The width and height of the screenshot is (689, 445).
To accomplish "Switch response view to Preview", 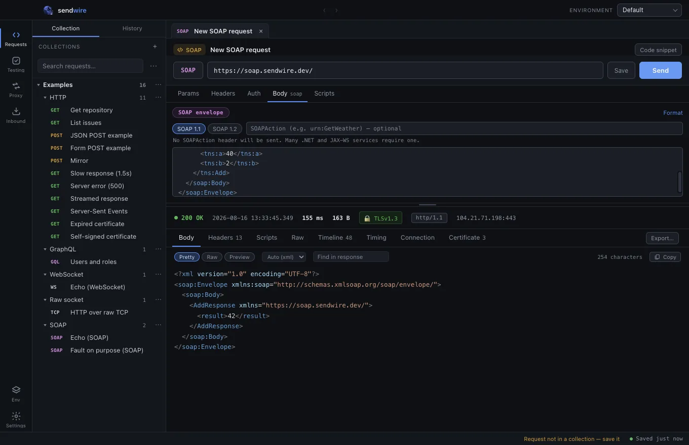I will [x=239, y=257].
